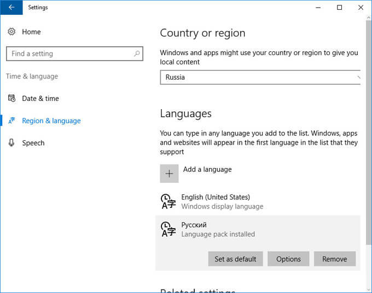Focus the Find a setting search box
The height and width of the screenshot is (293, 372).
point(74,53)
